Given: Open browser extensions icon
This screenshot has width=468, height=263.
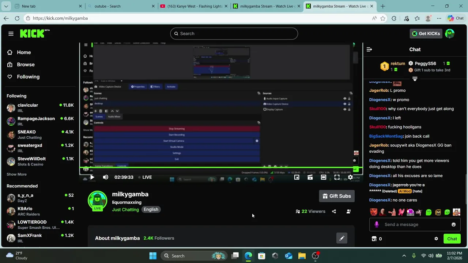Looking at the screenshot, I should pos(394,18).
